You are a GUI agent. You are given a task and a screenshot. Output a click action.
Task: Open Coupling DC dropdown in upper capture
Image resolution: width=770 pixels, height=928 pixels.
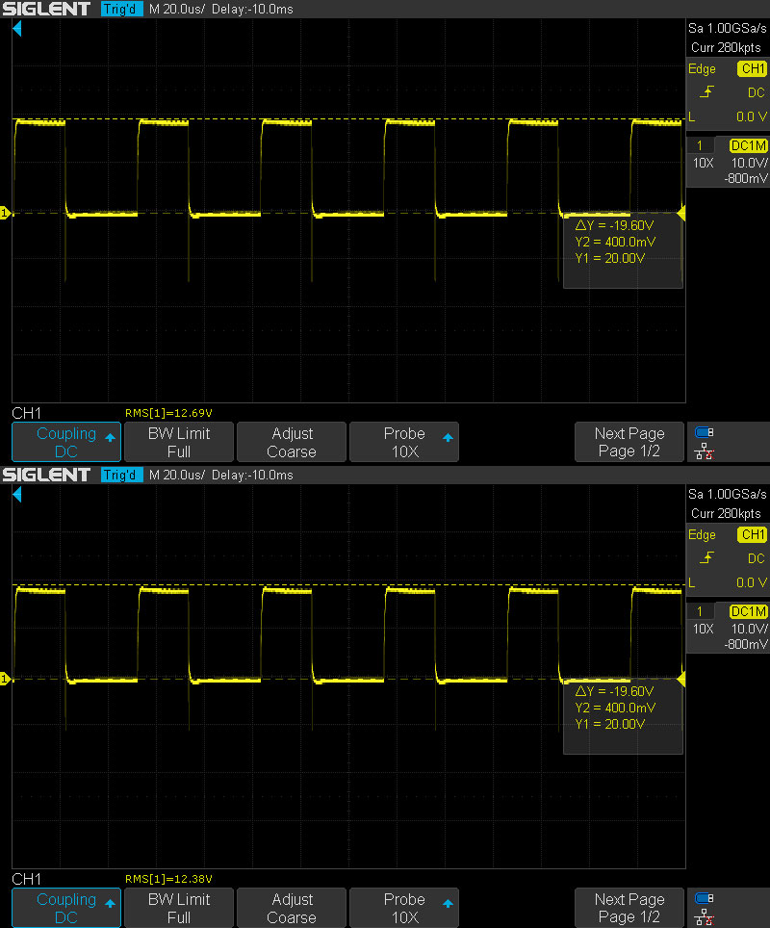(66, 442)
